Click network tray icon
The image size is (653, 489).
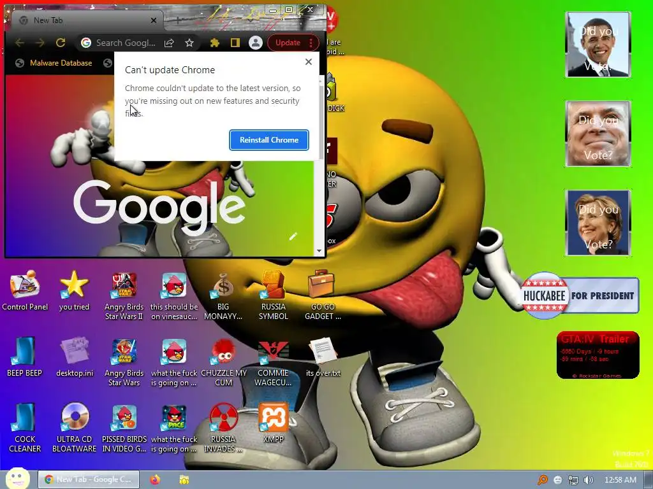573,480
